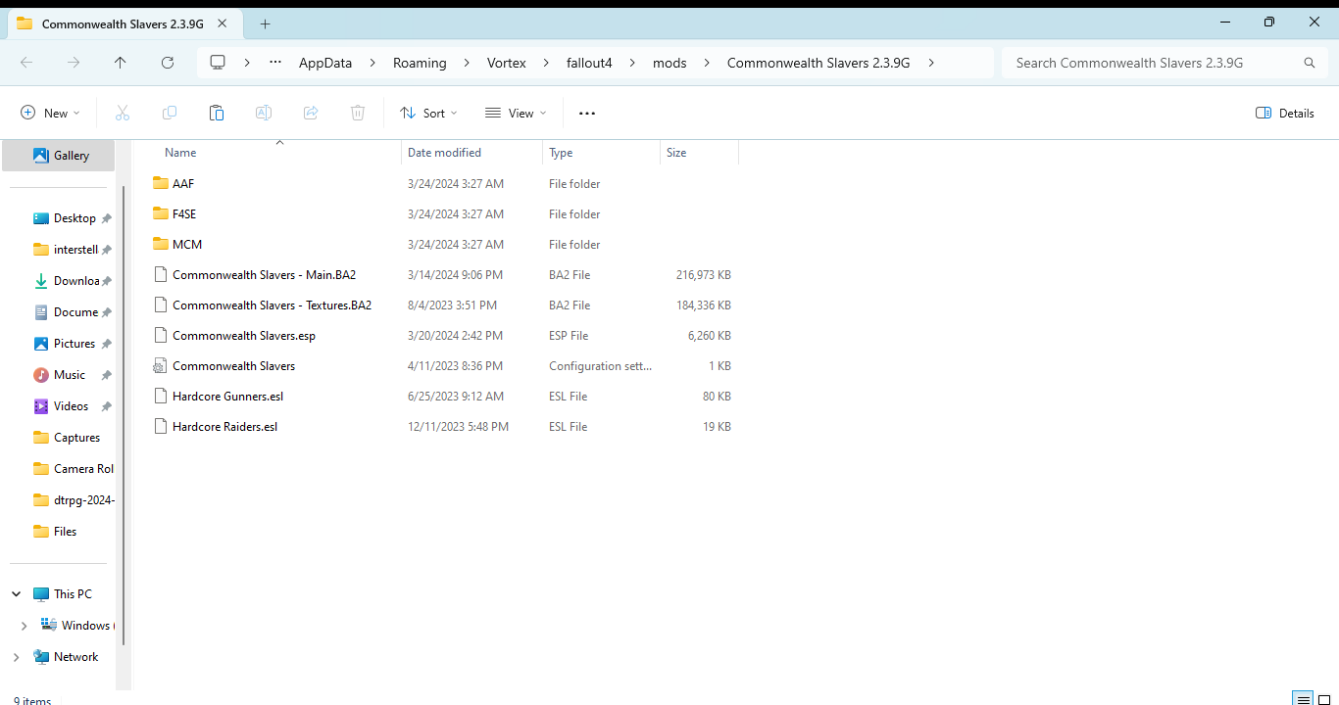
Task: Select the F4SE folder icon
Action: (x=161, y=214)
